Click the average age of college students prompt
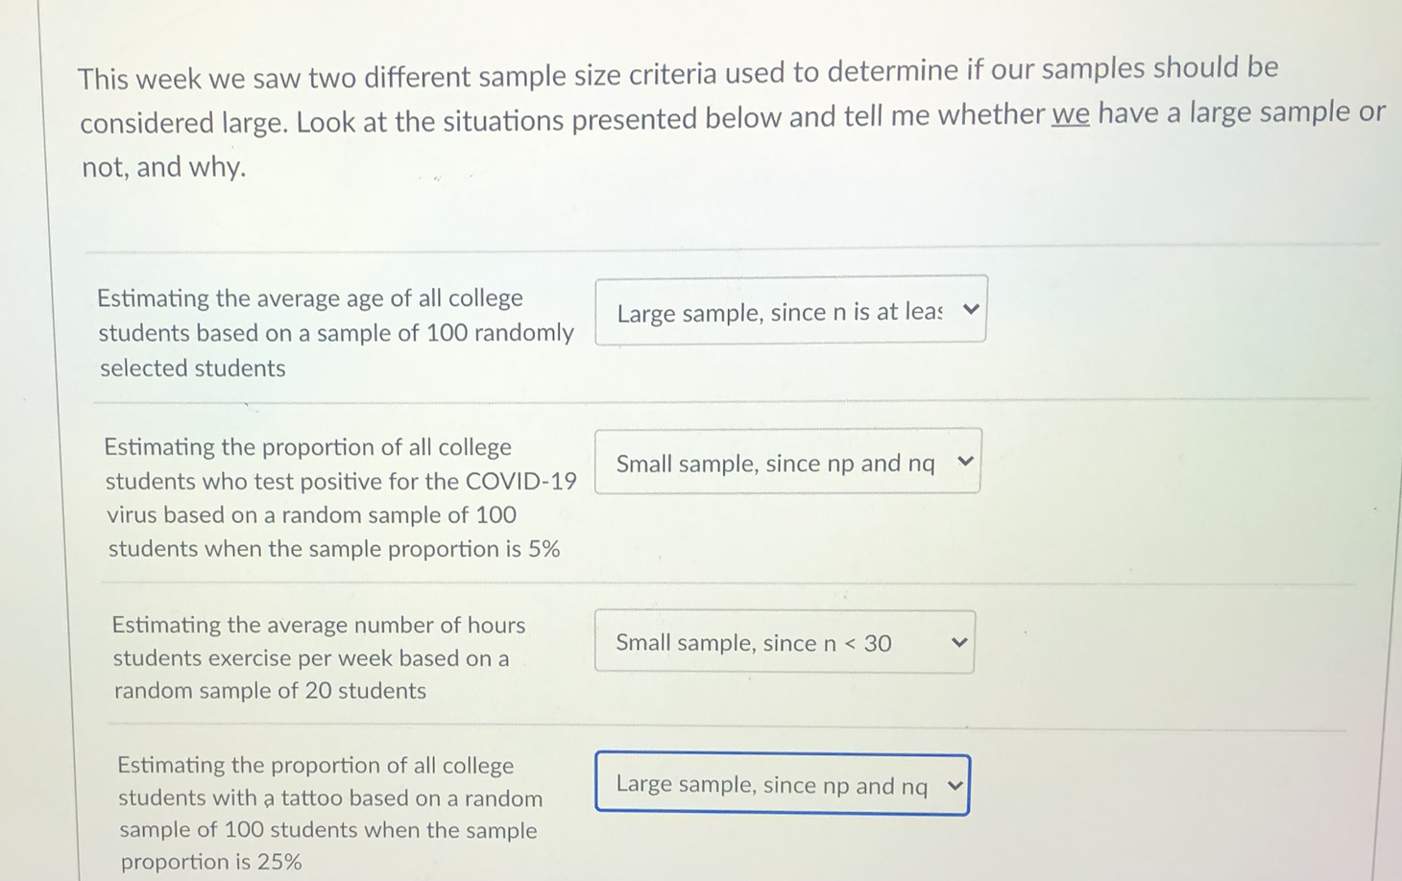 point(335,332)
